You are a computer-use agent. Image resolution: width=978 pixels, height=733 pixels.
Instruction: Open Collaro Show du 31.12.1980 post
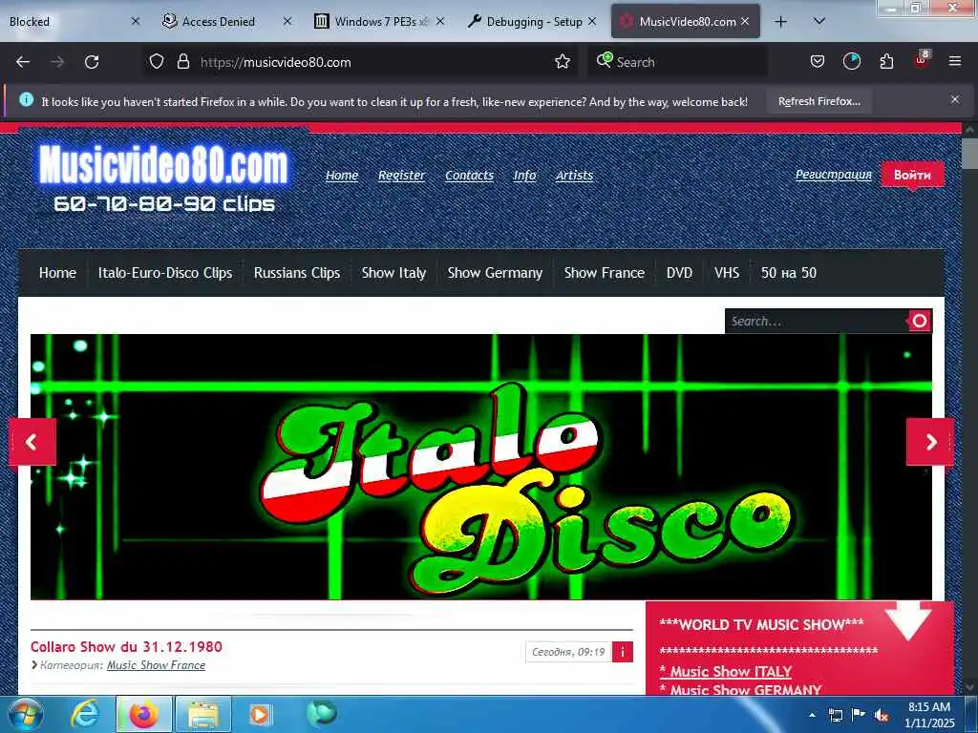(126, 646)
